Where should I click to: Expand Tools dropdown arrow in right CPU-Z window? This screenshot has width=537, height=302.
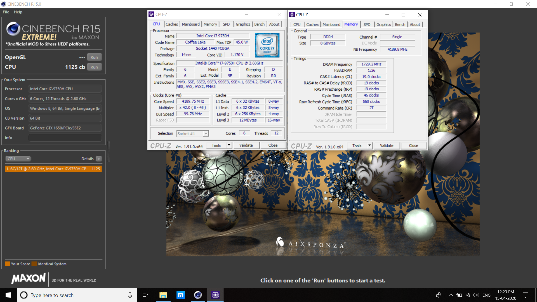370,146
